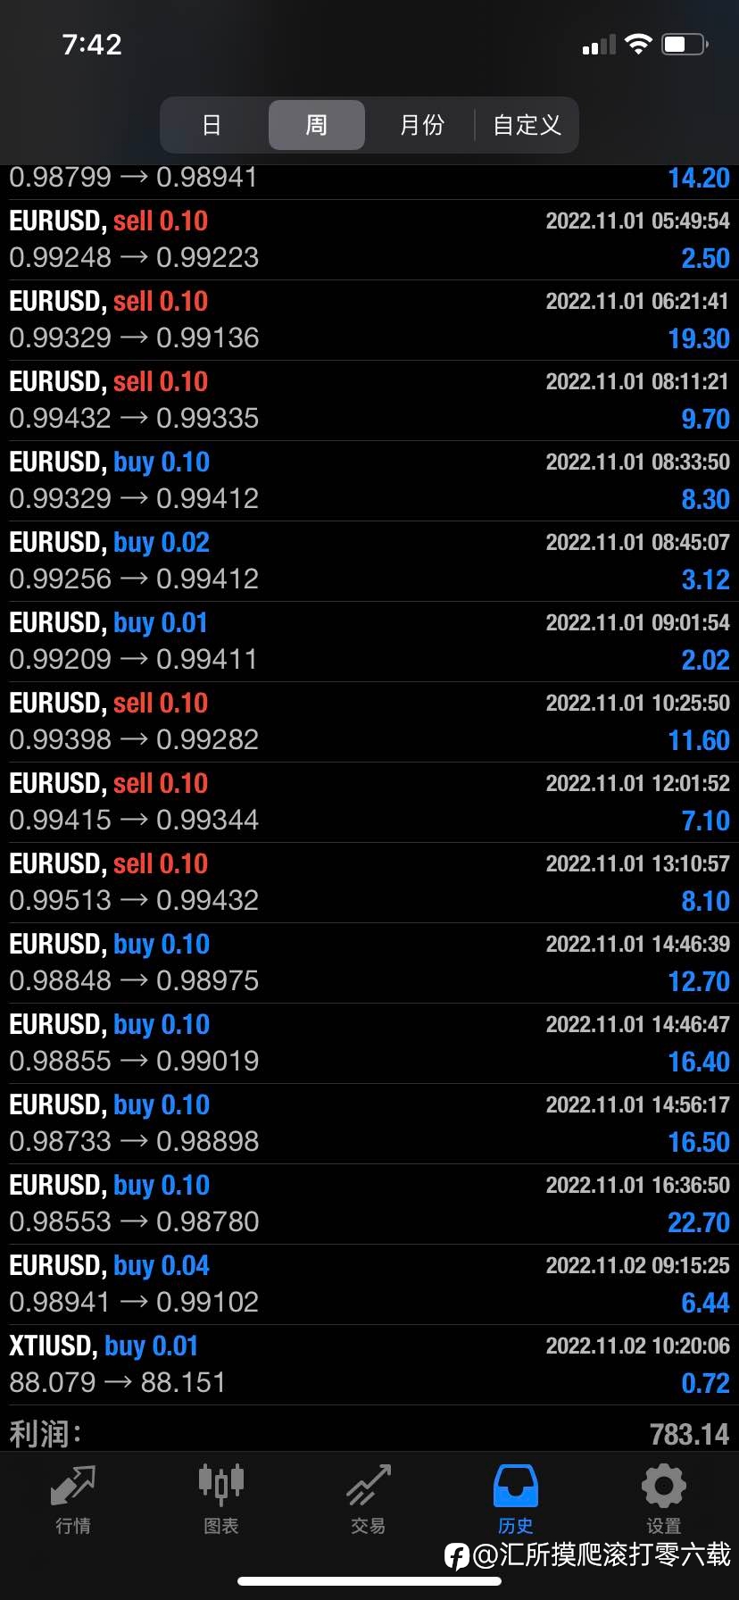The width and height of the screenshot is (739, 1600).
Task: Tap the profit value 6.44
Action: pos(705,1303)
